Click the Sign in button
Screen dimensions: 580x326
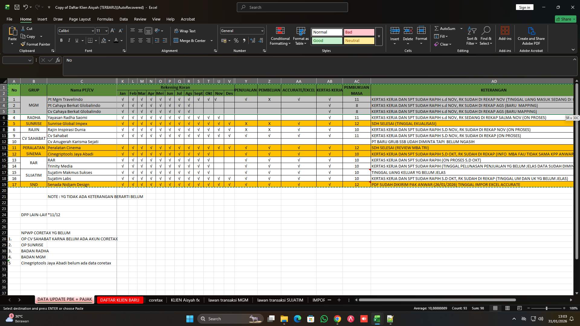524,7
